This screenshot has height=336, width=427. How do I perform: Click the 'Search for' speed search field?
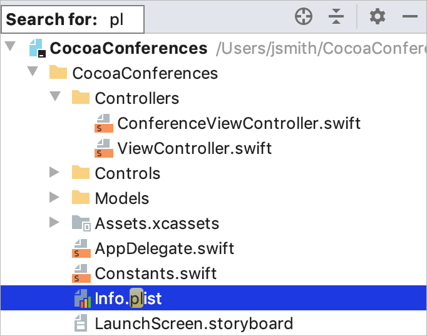[x=73, y=19]
